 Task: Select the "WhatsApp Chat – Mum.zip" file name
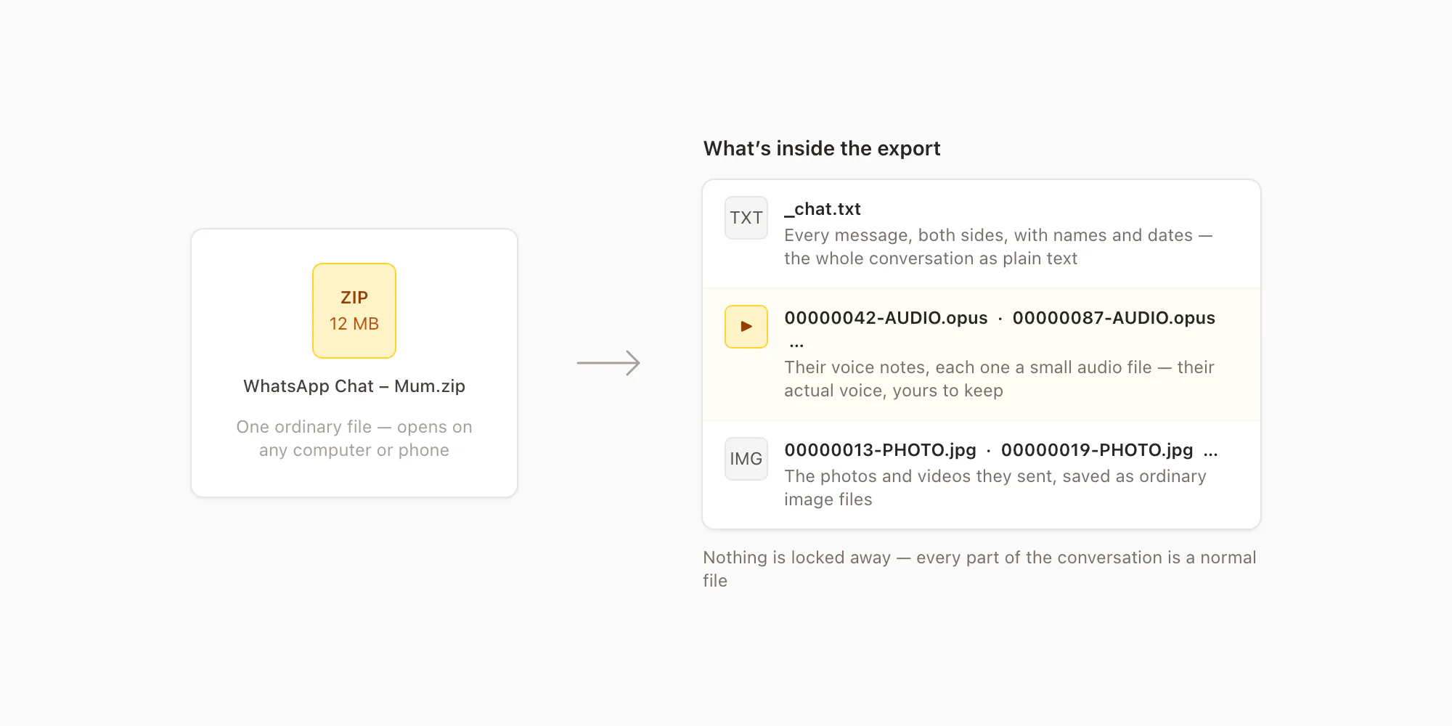point(354,386)
